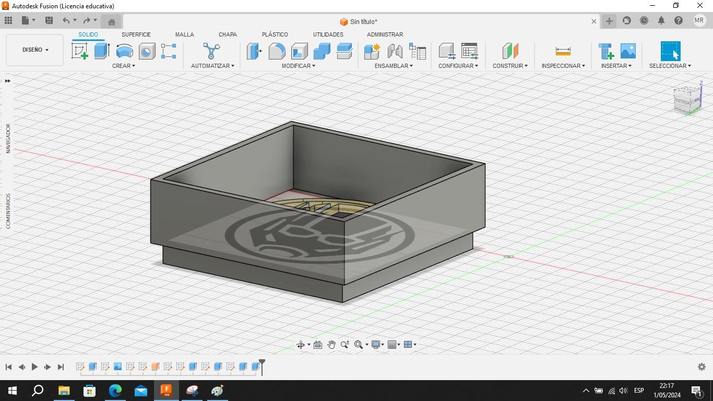Viewport: 713px width, 401px height.
Task: Select the Extrude tool
Action: 102,51
